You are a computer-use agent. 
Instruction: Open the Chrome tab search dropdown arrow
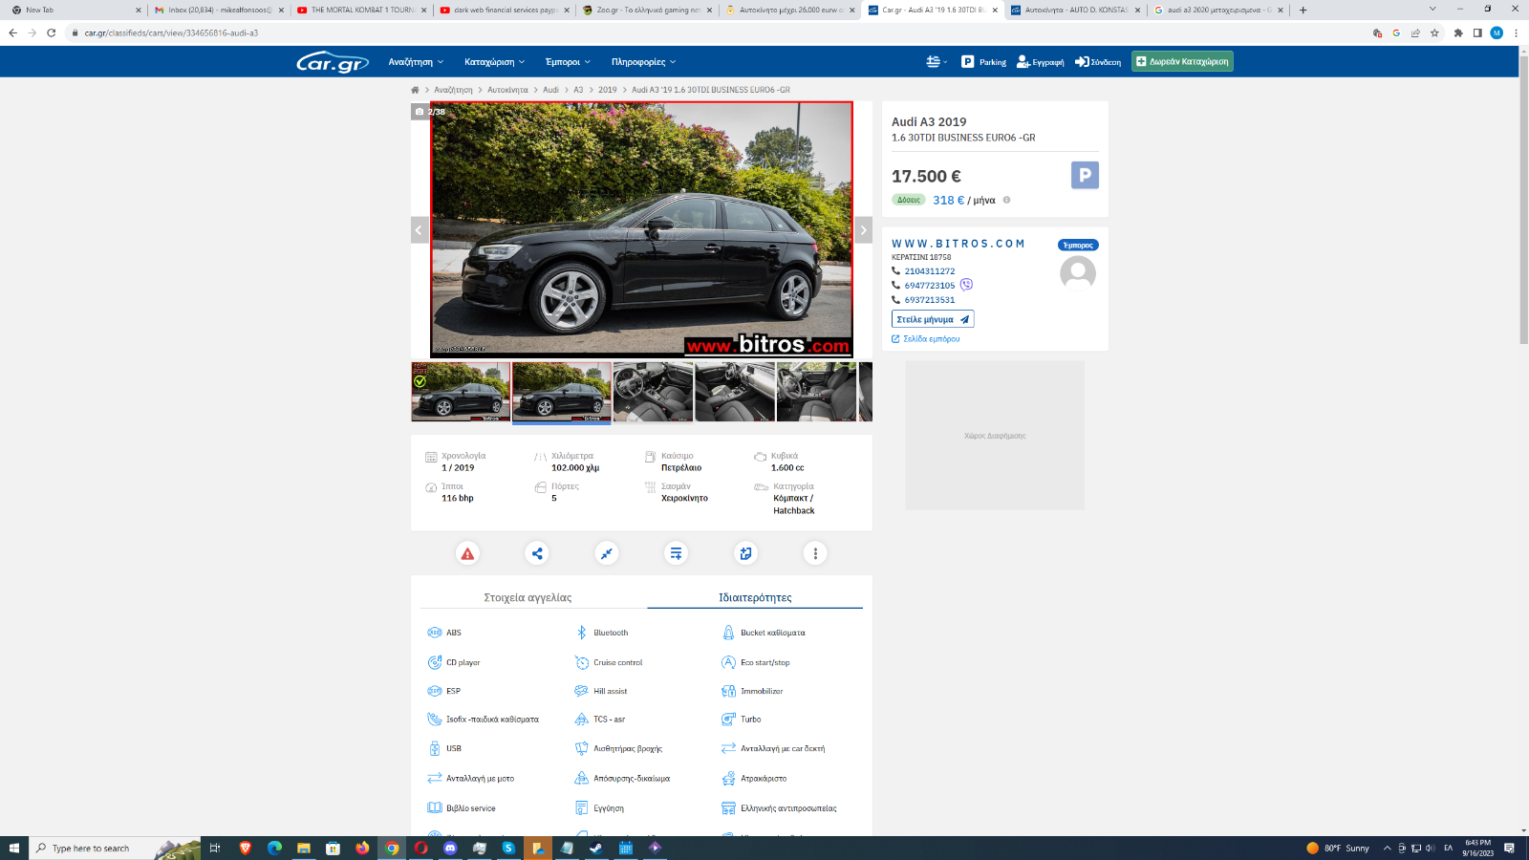[x=1432, y=9]
